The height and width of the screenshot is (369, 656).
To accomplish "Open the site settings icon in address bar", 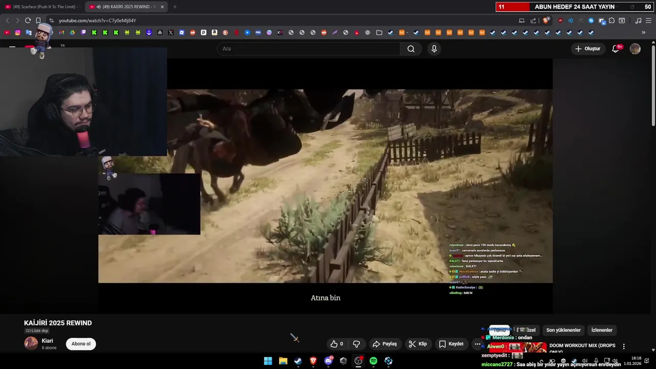I will pyautogui.click(x=51, y=20).
